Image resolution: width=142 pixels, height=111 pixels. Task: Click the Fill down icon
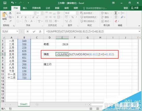pos(116,17)
